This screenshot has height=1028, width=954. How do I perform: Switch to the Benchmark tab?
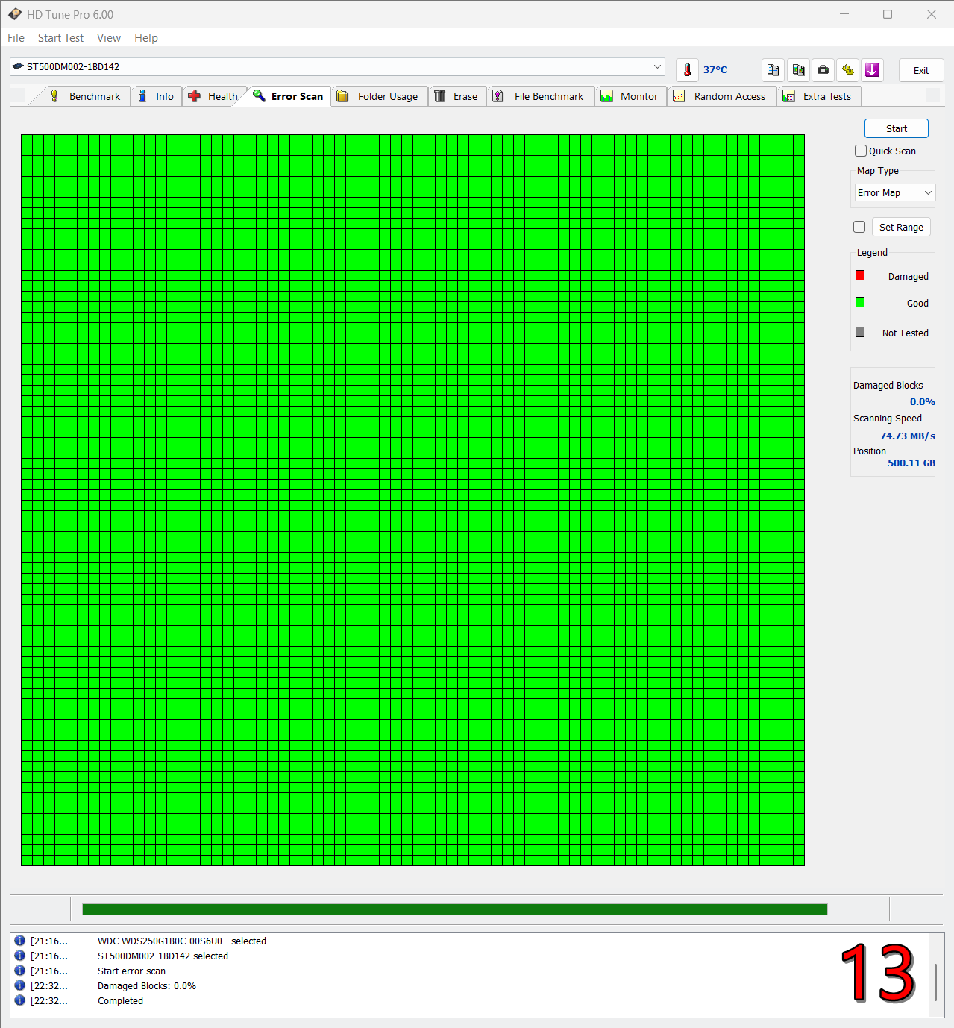85,96
